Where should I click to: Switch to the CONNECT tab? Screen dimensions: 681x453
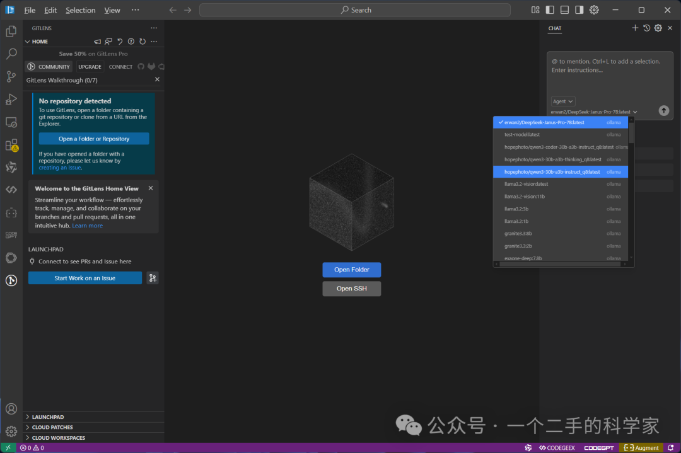coord(120,67)
